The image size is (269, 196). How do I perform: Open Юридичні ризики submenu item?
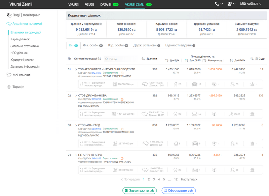click(x=22, y=60)
